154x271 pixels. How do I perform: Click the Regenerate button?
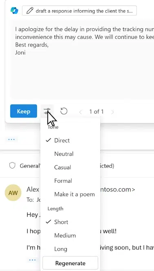[x=70, y=263]
